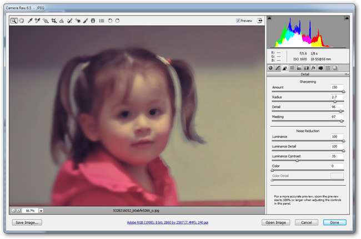Click the Sharpening Amount value field
Image resolution: width=361 pixels, height=239 pixels.
(337, 88)
